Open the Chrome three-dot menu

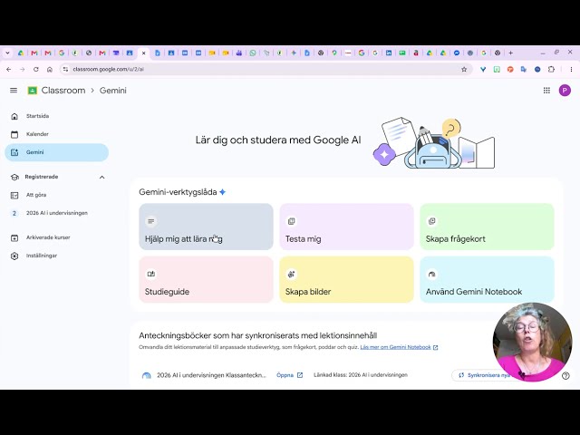(x=571, y=69)
